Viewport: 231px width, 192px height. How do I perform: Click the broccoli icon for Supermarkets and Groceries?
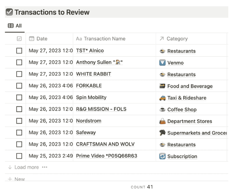click(x=162, y=133)
